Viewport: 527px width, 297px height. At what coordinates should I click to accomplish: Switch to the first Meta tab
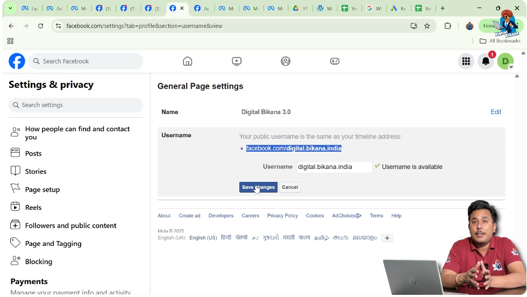pos(30,8)
